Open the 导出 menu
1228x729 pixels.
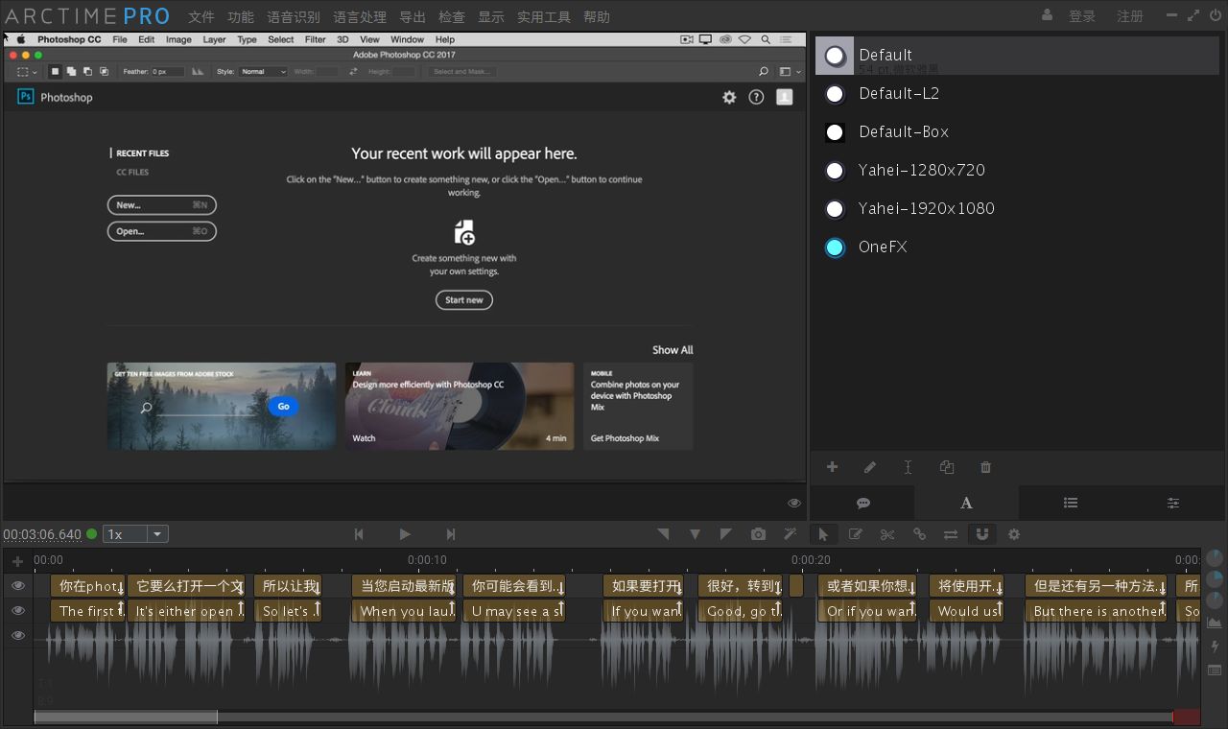tap(413, 17)
